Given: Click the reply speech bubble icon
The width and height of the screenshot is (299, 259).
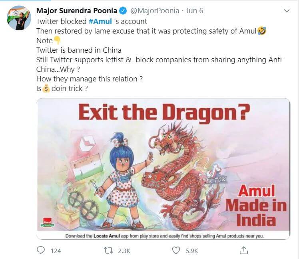Looking at the screenshot, I should pos(41,250).
